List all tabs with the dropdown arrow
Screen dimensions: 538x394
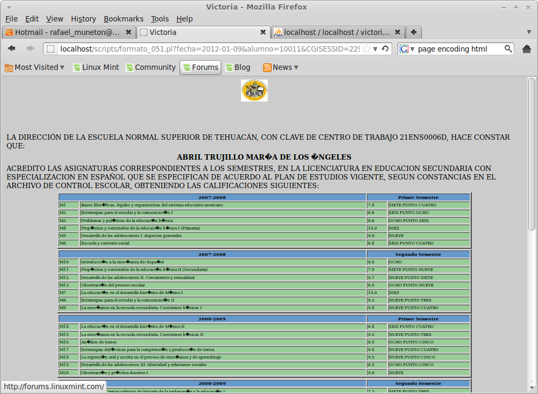(x=529, y=32)
